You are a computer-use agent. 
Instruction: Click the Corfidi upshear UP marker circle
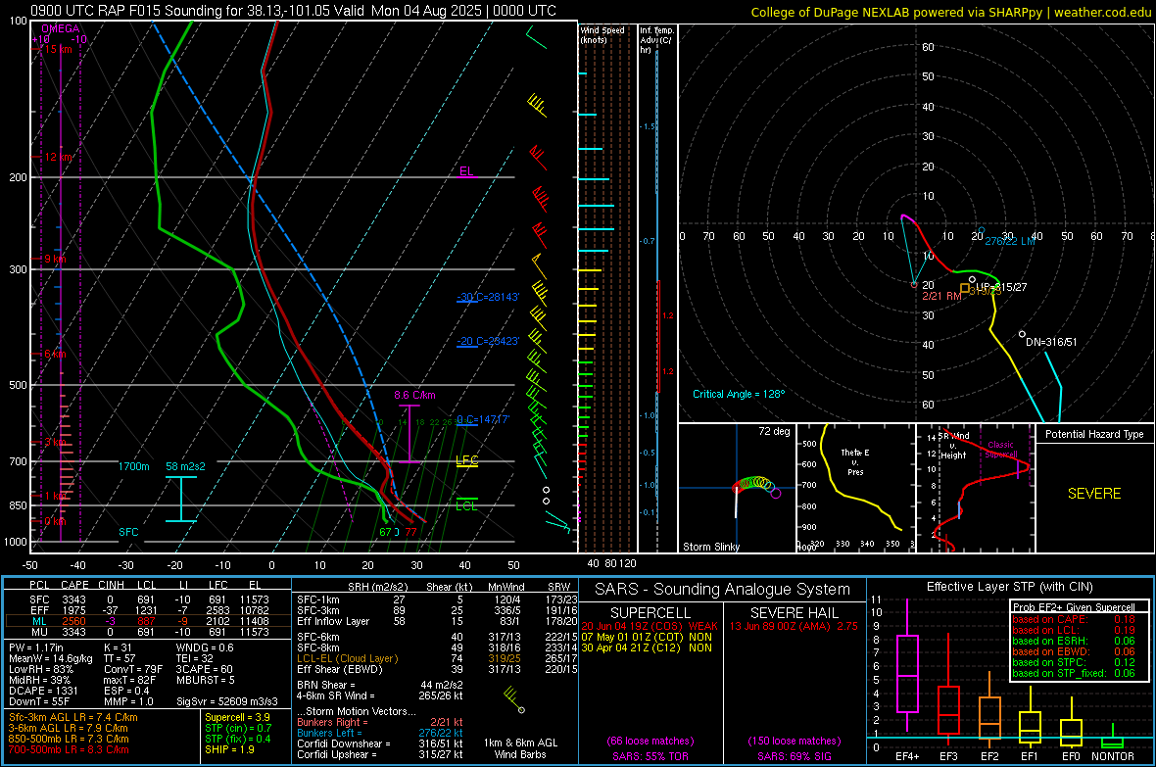point(973,279)
